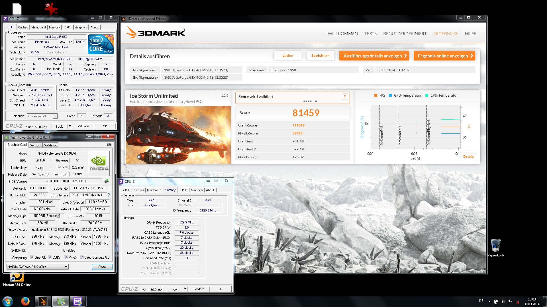Open the Mainboard tab in top CPU-Z
This screenshot has height=307, width=547.
[x=38, y=27]
